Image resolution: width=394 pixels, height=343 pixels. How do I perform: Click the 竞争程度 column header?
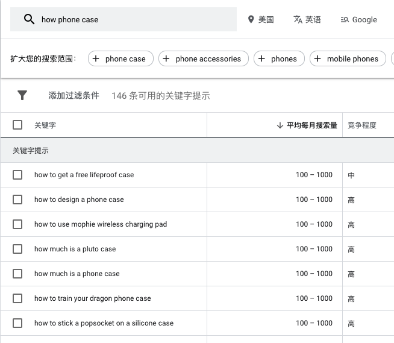tap(362, 125)
